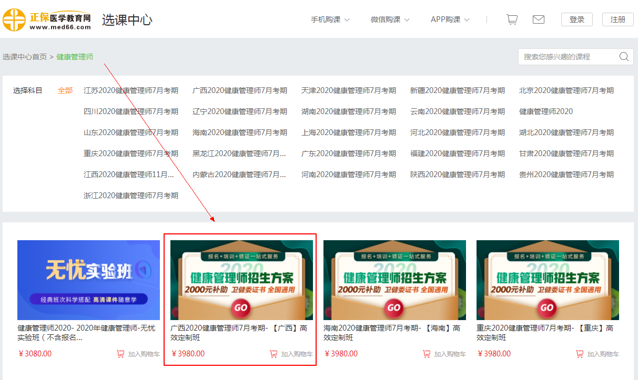Click the envelope messages icon
This screenshot has height=380, width=638.
click(x=538, y=19)
